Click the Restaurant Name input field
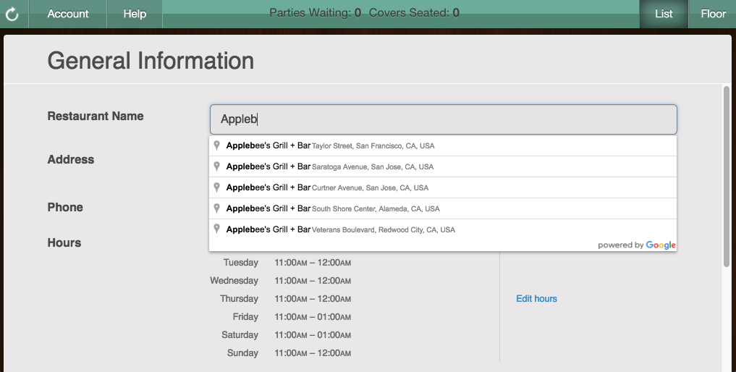 pyautogui.click(x=443, y=119)
